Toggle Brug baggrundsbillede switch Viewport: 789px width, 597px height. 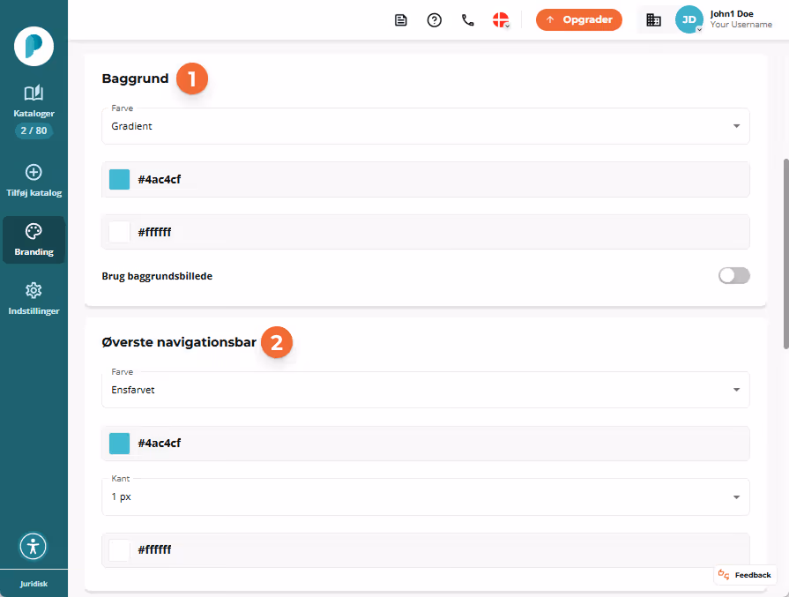coord(734,276)
